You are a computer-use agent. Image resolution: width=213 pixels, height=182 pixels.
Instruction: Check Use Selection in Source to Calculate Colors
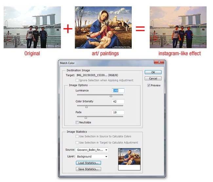tap(77, 136)
